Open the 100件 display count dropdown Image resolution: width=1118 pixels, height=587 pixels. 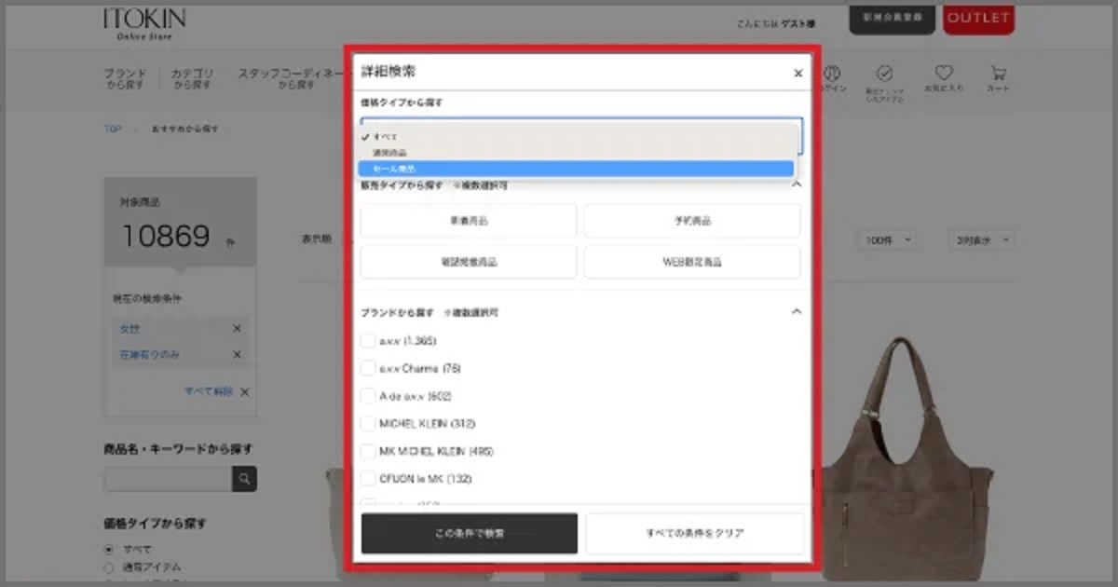[885, 240]
